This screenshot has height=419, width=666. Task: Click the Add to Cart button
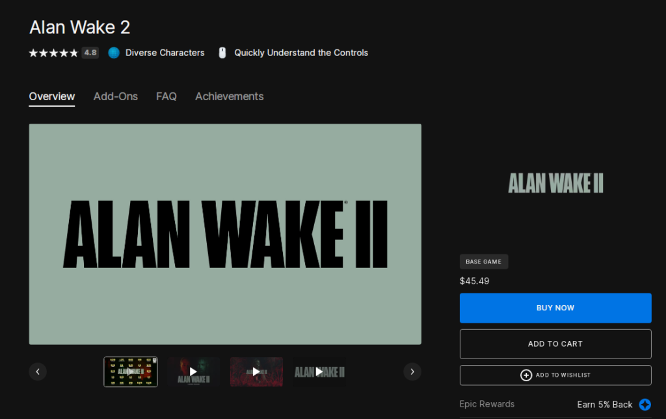555,344
